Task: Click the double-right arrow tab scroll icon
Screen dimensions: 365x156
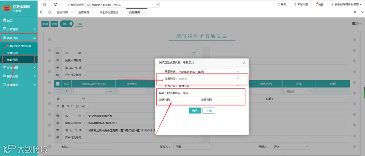Action: 355,12
